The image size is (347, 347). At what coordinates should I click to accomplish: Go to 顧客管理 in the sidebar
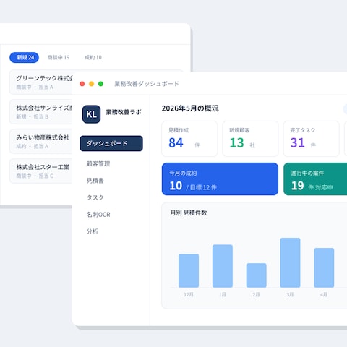(x=98, y=164)
